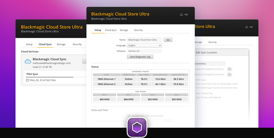Select Setup tab in the left window
Viewport: 274px width, 138px height.
point(29,44)
